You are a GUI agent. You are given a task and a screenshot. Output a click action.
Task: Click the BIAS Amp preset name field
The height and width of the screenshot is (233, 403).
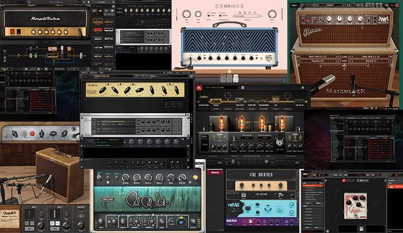[x=221, y=88]
